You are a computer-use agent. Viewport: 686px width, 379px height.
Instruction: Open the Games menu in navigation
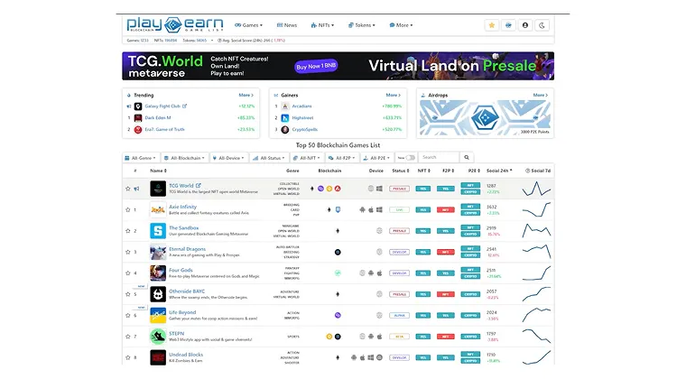249,25
